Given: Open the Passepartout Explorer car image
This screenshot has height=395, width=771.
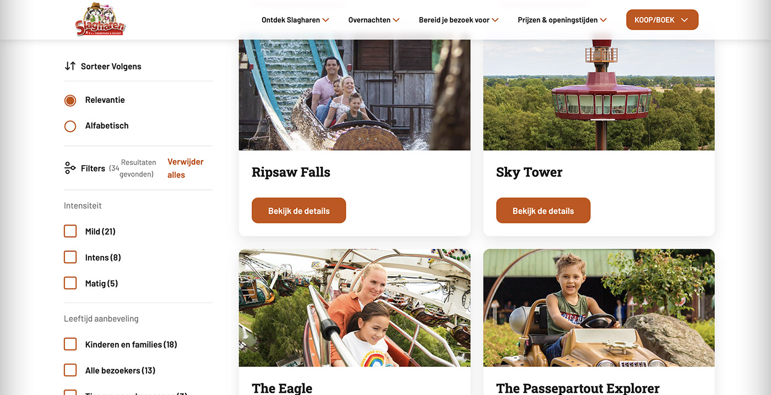Looking at the screenshot, I should click(x=599, y=308).
